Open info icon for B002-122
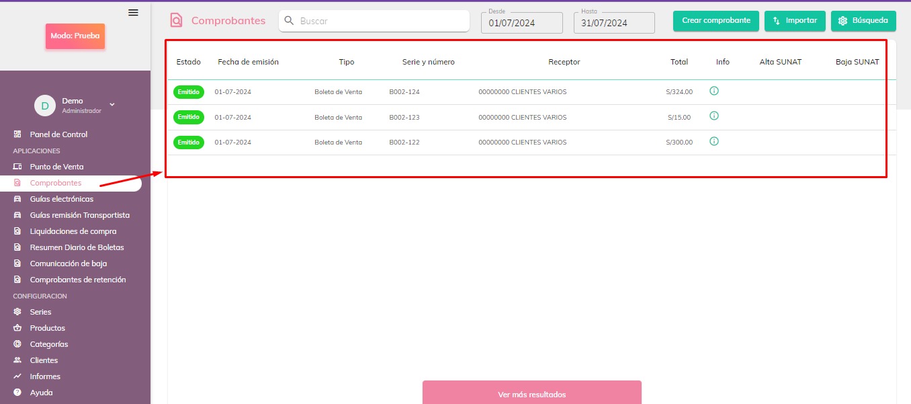Viewport: 911px width, 404px height. [714, 141]
